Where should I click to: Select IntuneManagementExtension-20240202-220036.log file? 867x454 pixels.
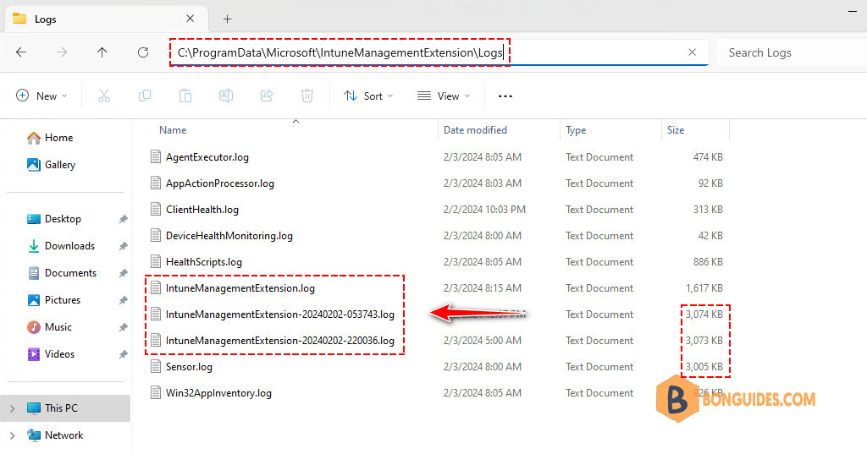click(279, 341)
